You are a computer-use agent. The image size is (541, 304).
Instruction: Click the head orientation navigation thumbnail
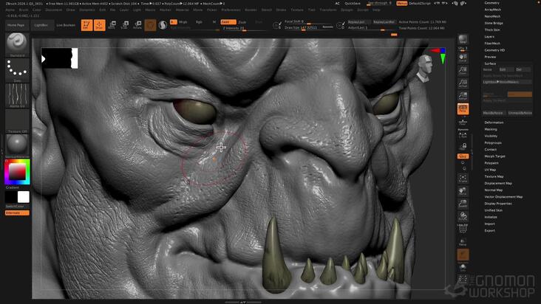click(425, 69)
